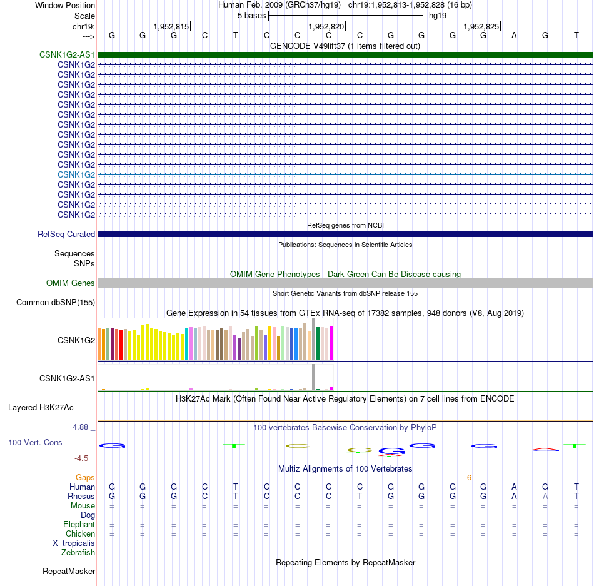Screen dimensions: 594x586
Task: Click the 5 bases scale bar
Action: point(346,16)
